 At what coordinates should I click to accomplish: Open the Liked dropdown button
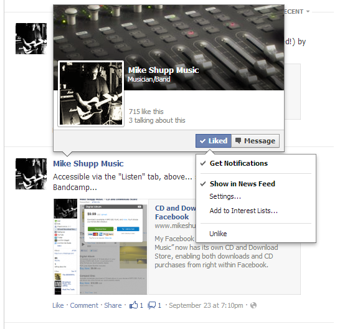coord(214,141)
